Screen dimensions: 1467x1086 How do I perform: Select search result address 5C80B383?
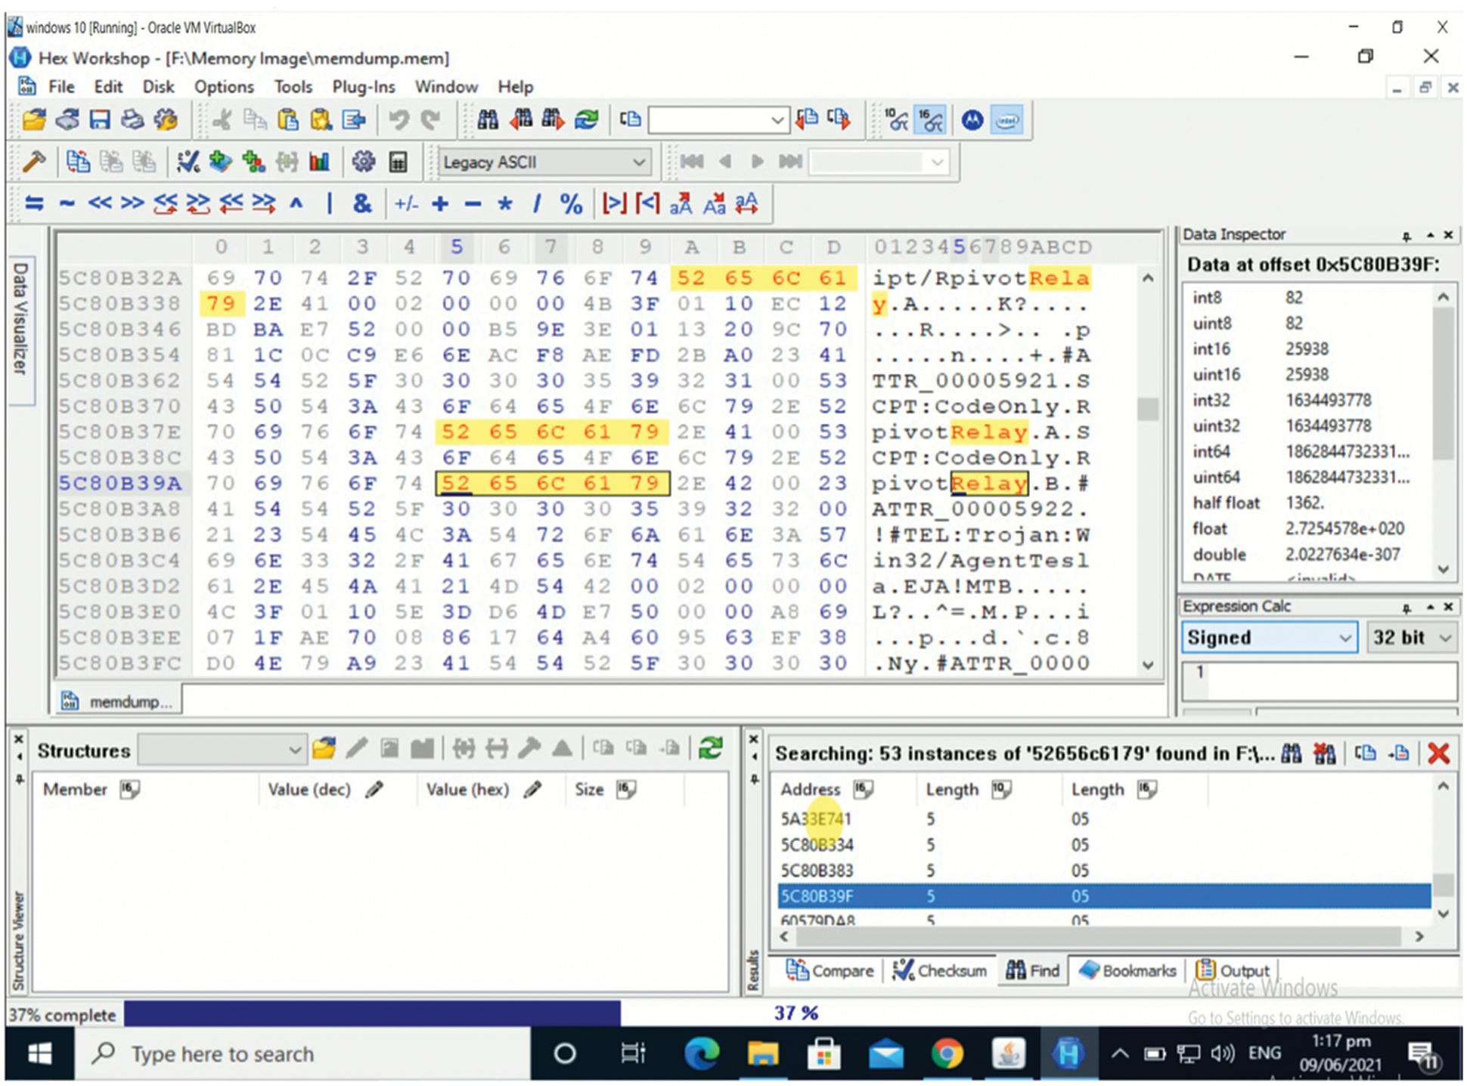tap(817, 870)
